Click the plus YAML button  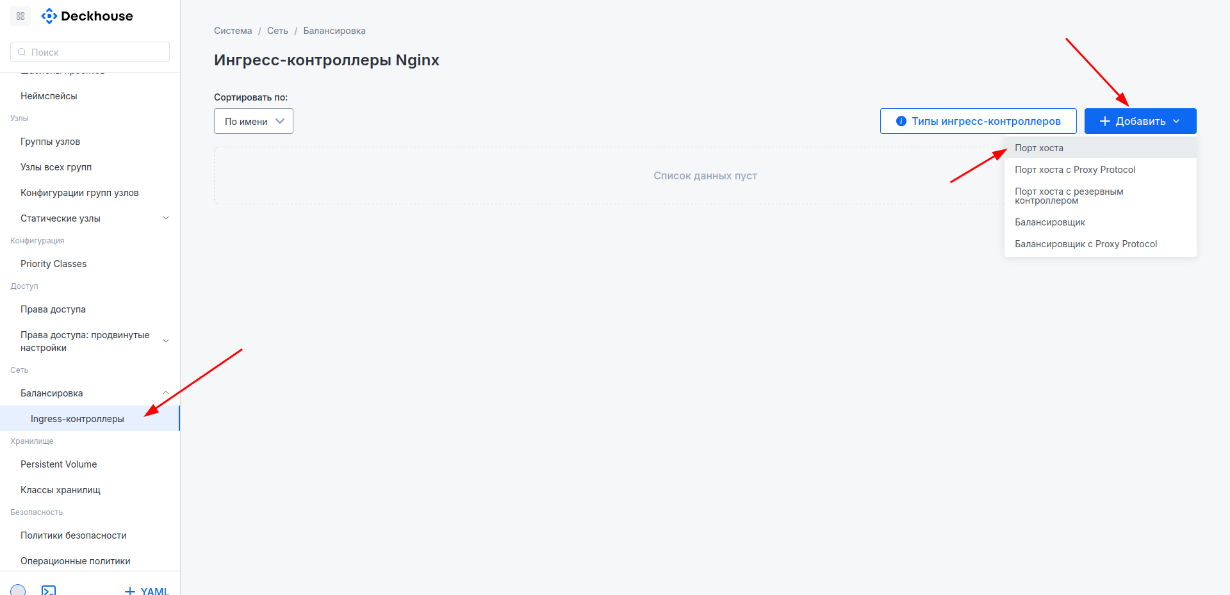147,591
